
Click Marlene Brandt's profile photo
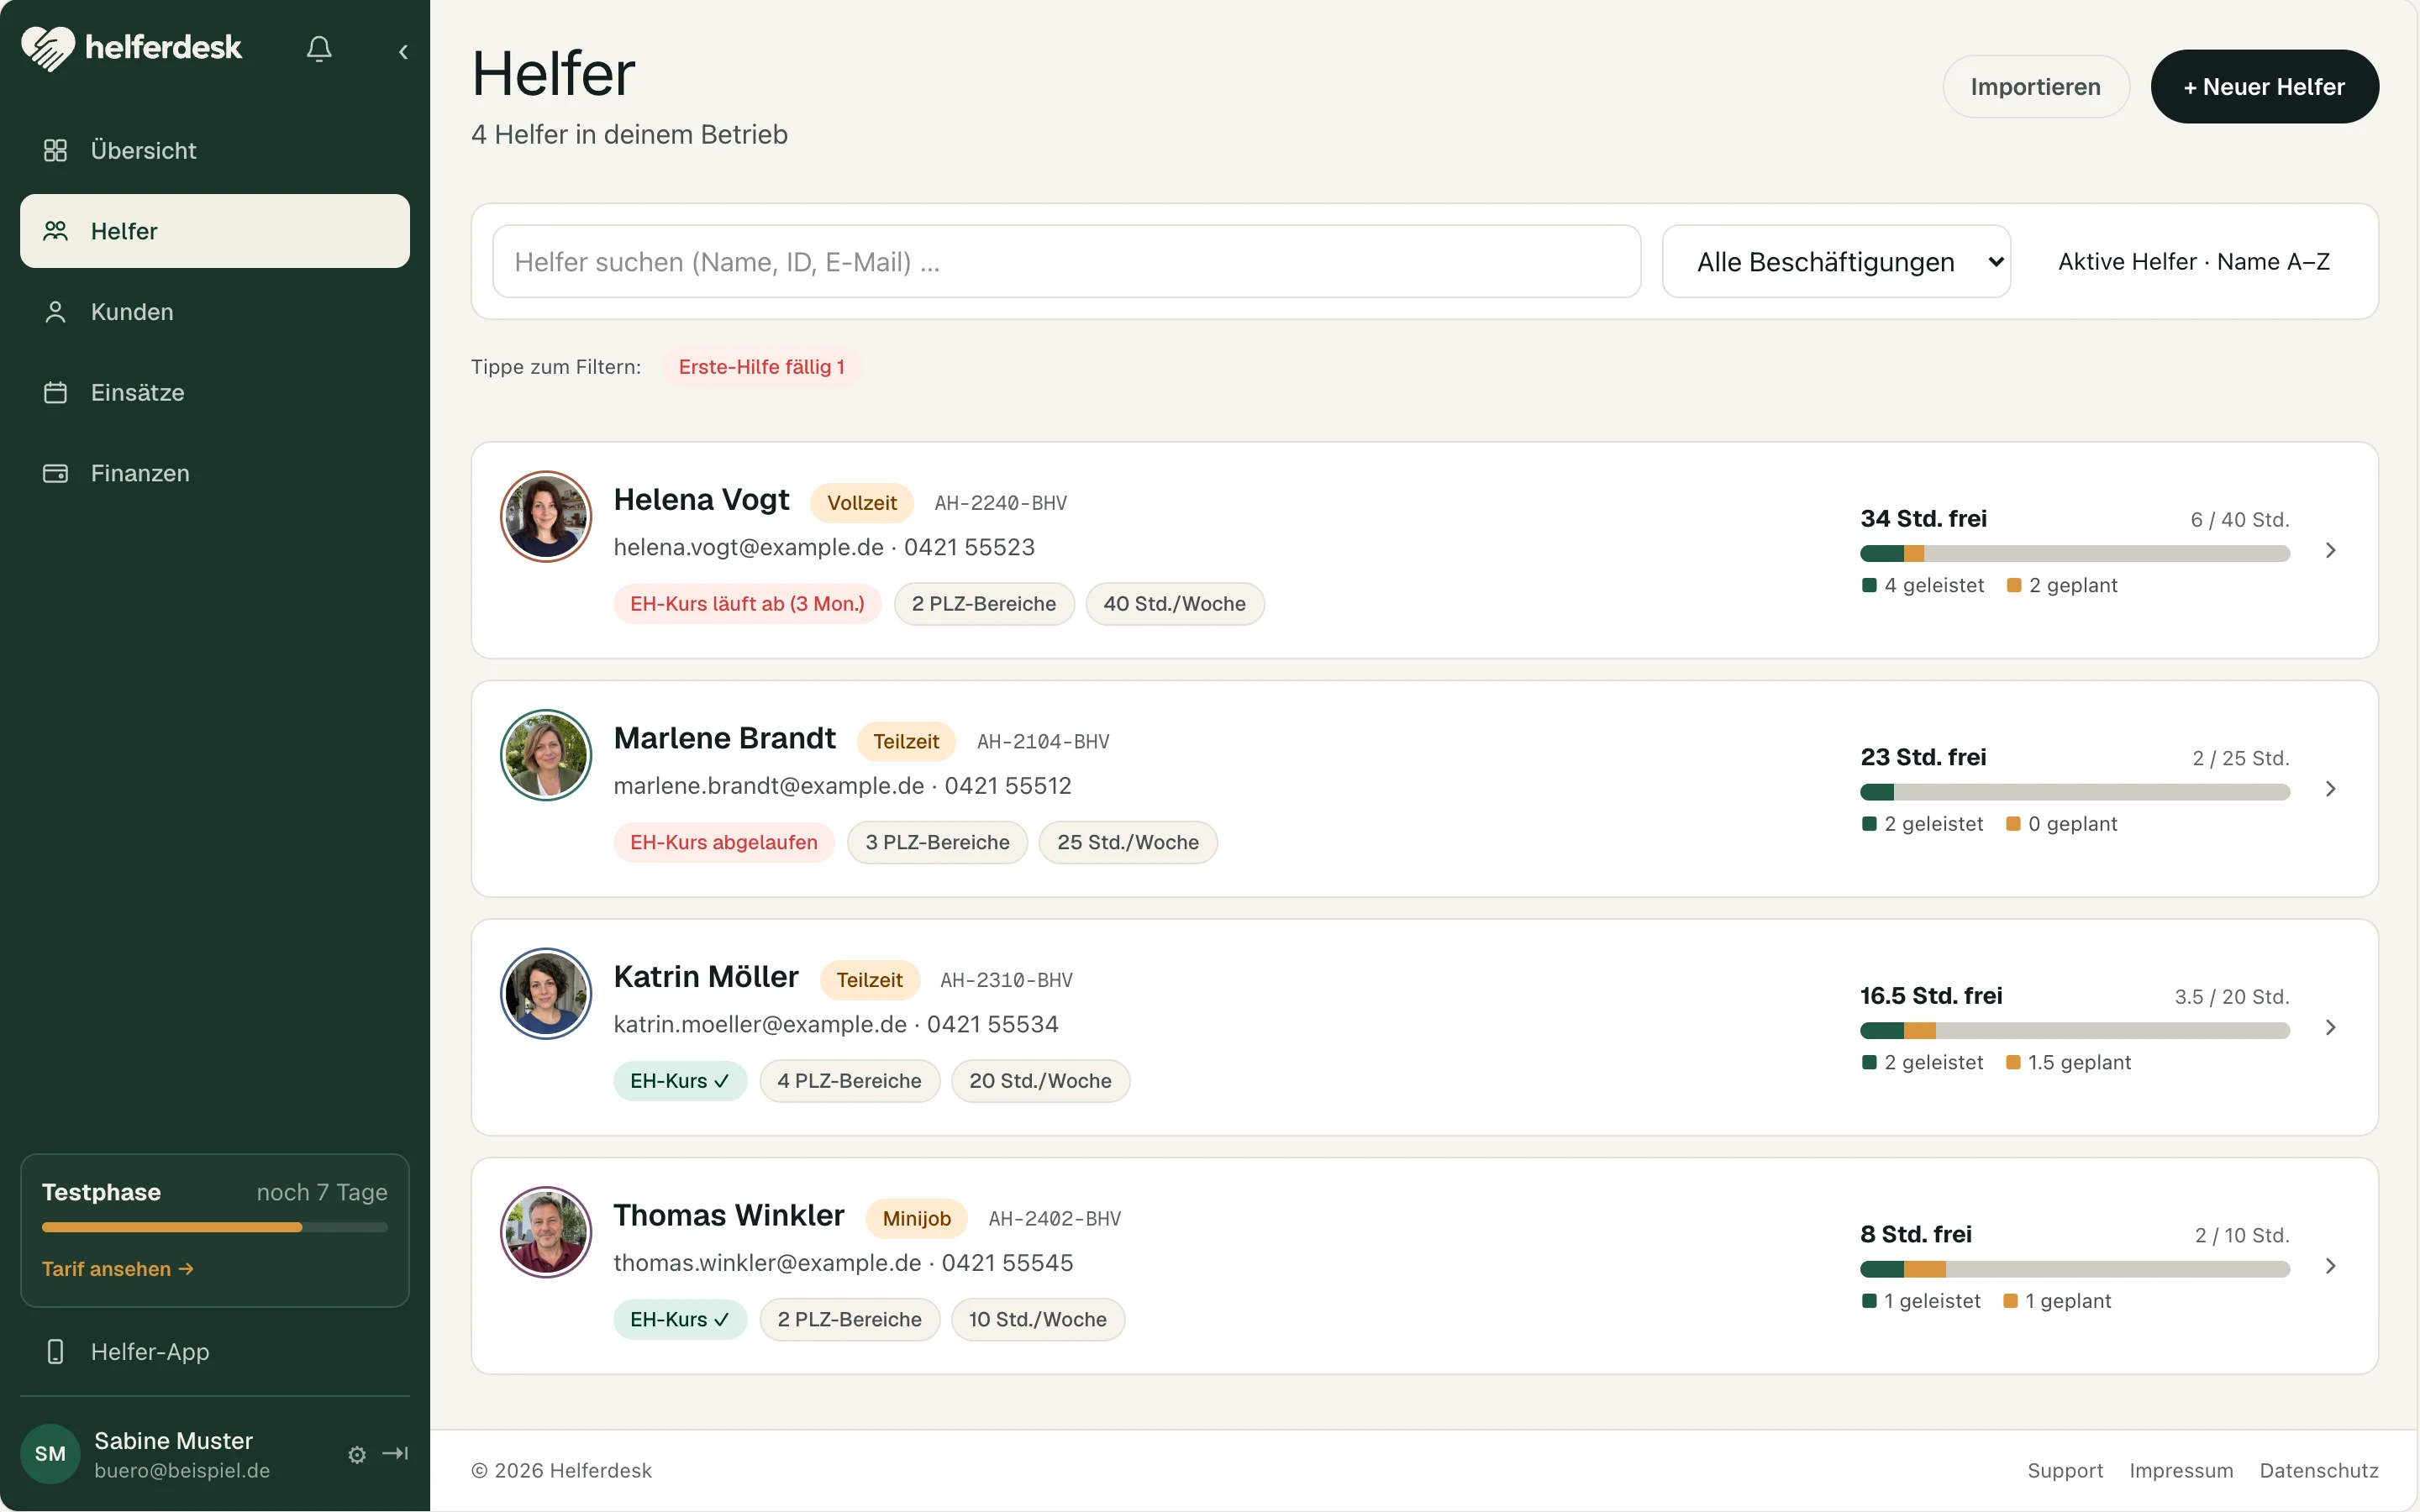546,755
